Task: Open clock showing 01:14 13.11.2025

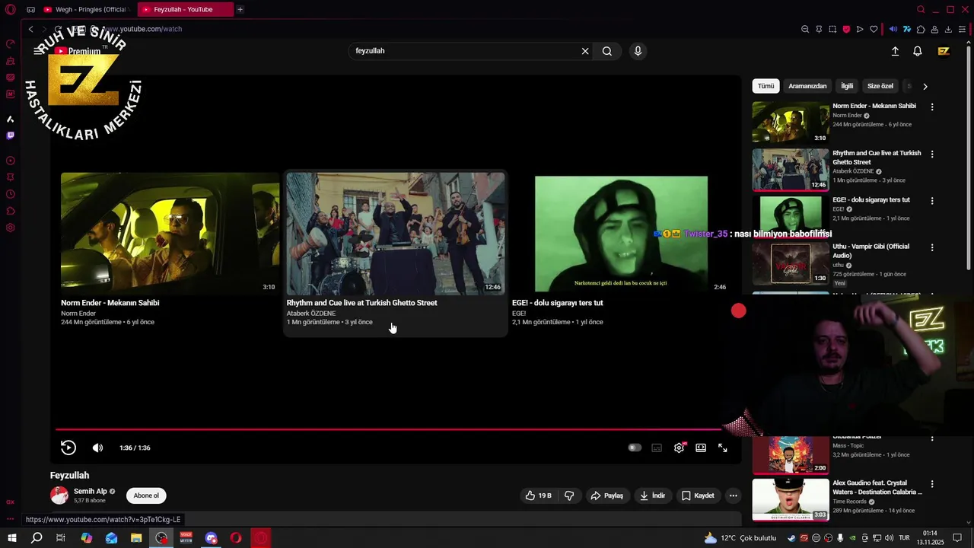Action: (931, 538)
